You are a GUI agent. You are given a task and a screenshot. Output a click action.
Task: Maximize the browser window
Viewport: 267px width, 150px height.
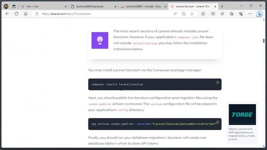click(251, 6)
